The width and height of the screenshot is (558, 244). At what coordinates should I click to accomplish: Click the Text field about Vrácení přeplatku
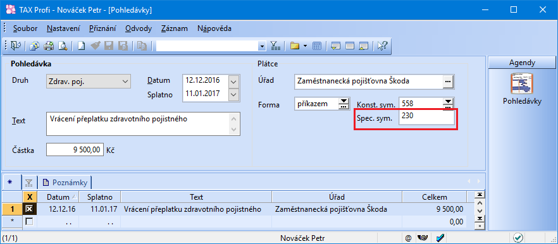[143, 124]
